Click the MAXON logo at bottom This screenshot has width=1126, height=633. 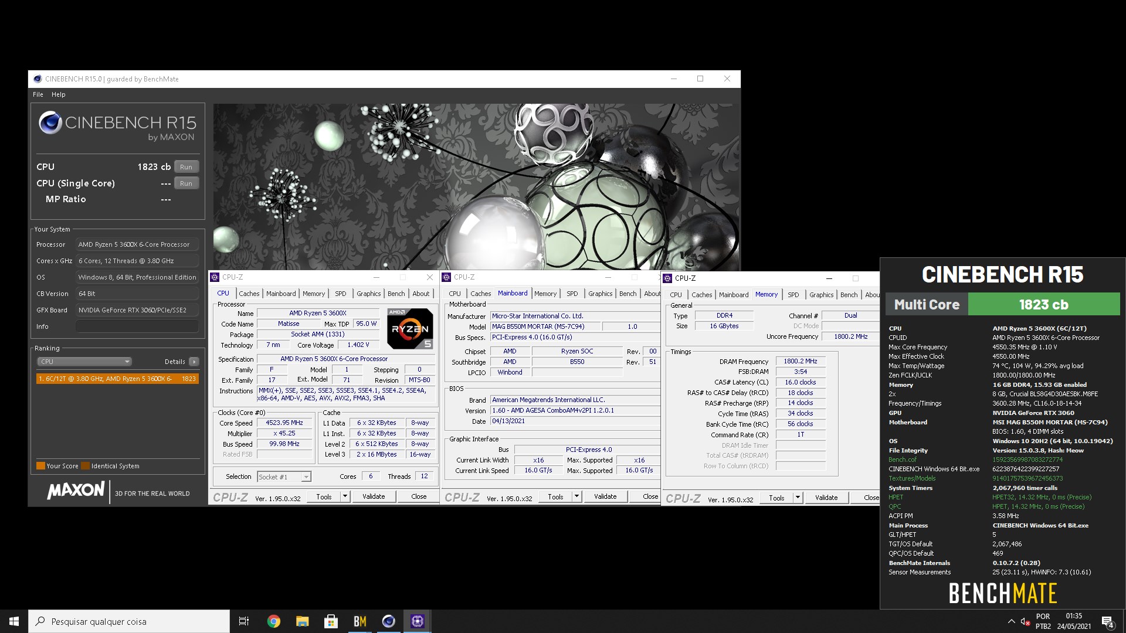76,491
